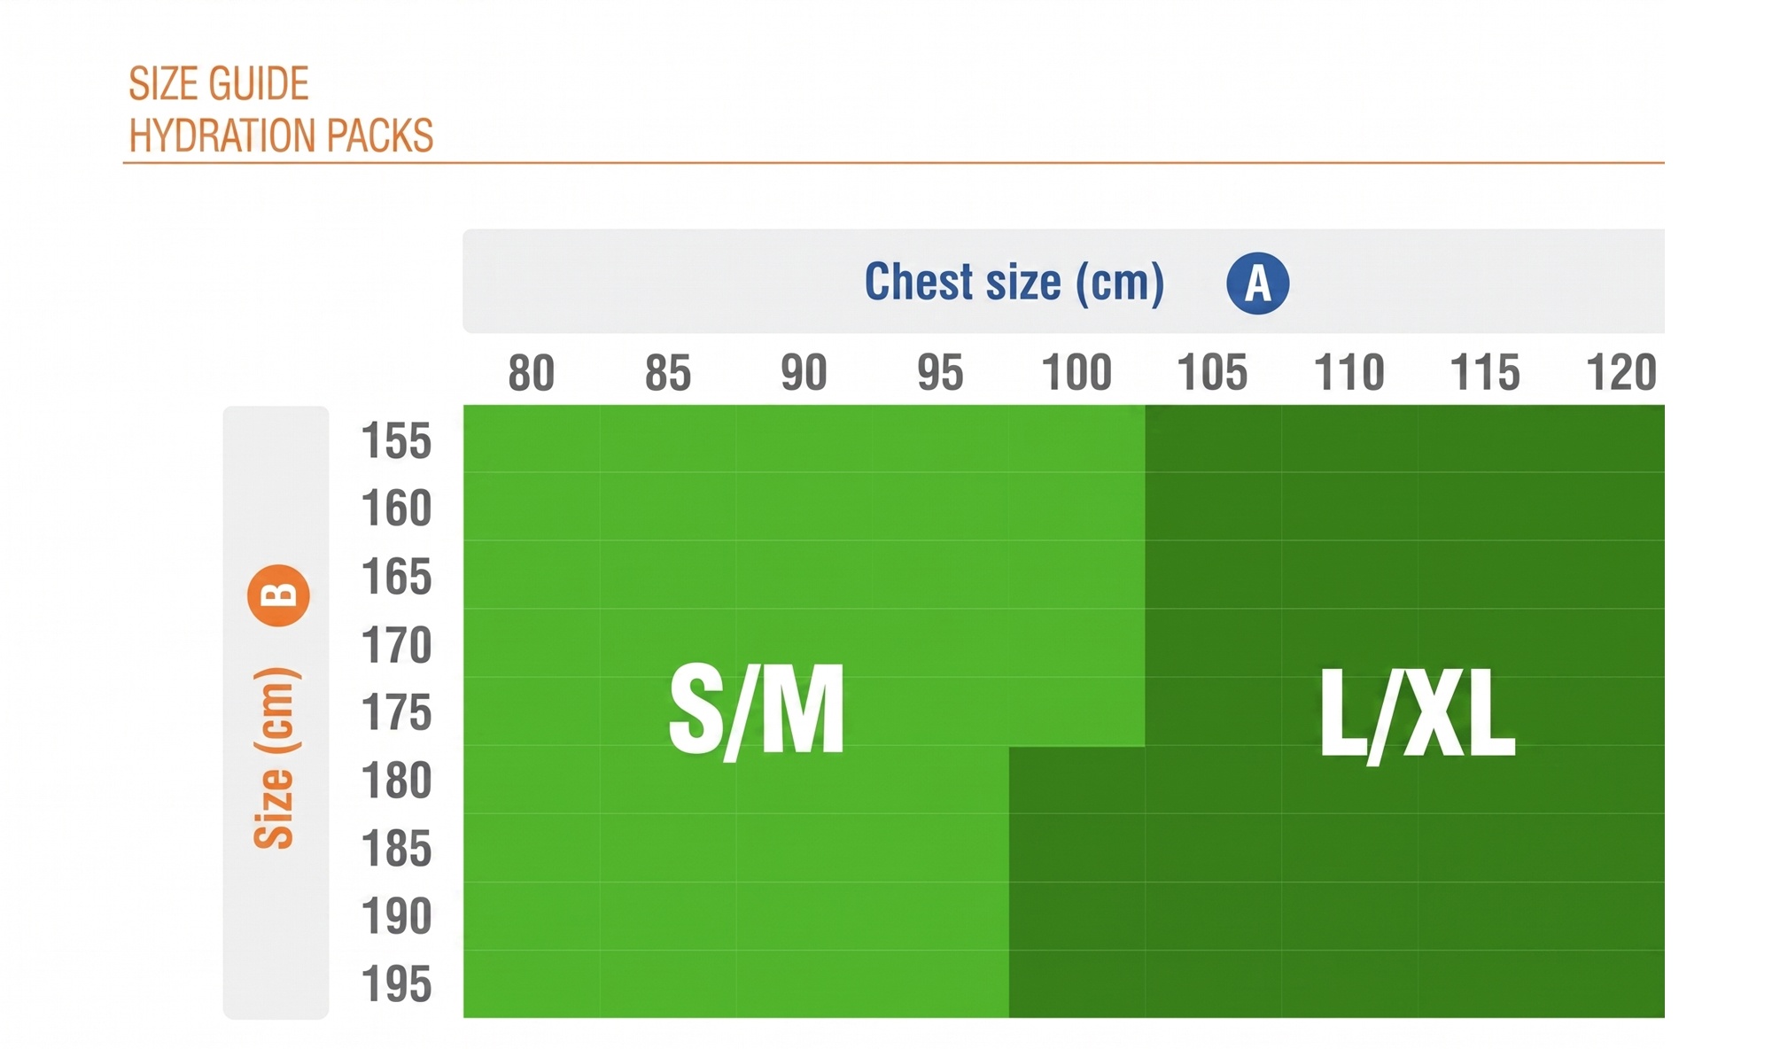Click the HYDRATION PACKS title text
Screen dimensions: 1772x1049
coord(281,136)
